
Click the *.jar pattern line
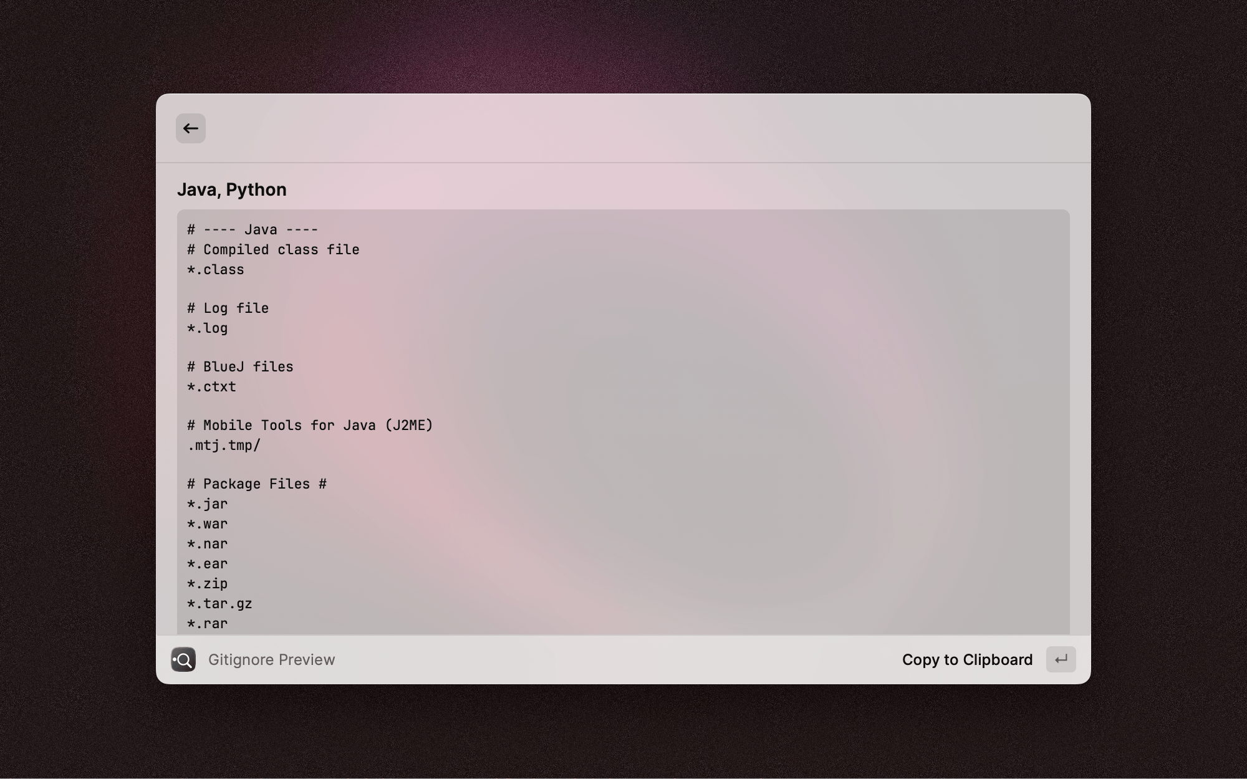[208, 504]
